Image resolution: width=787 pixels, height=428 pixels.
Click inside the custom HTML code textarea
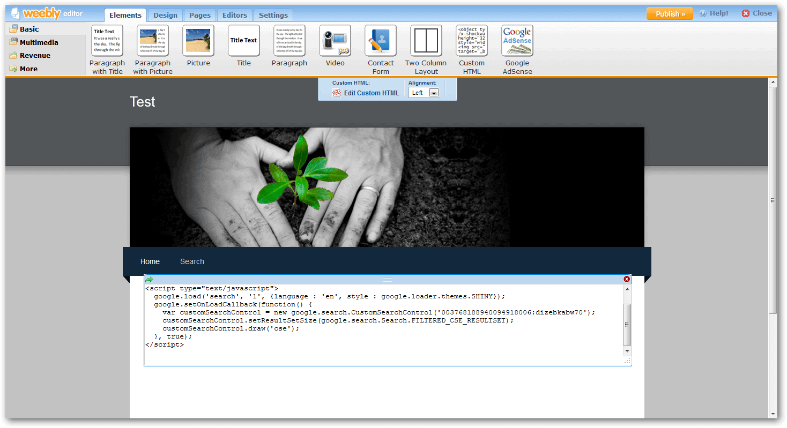click(383, 325)
